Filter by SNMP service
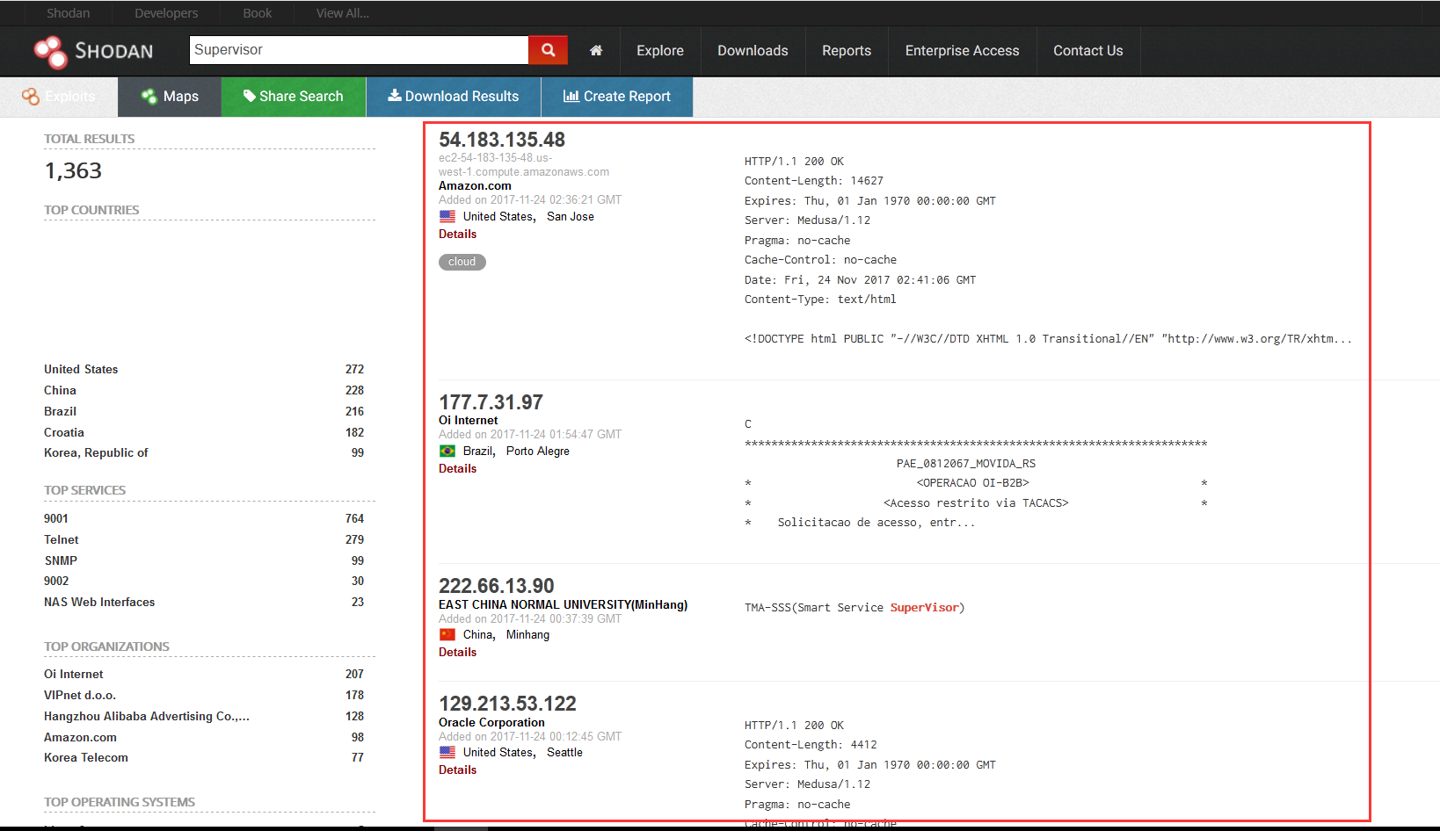Viewport: 1440px width, 831px height. 61,561
